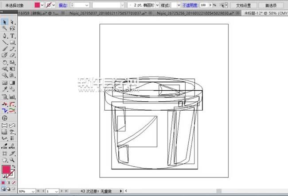Select the Artboard tool
The image size is (288, 196).
pos(4,154)
